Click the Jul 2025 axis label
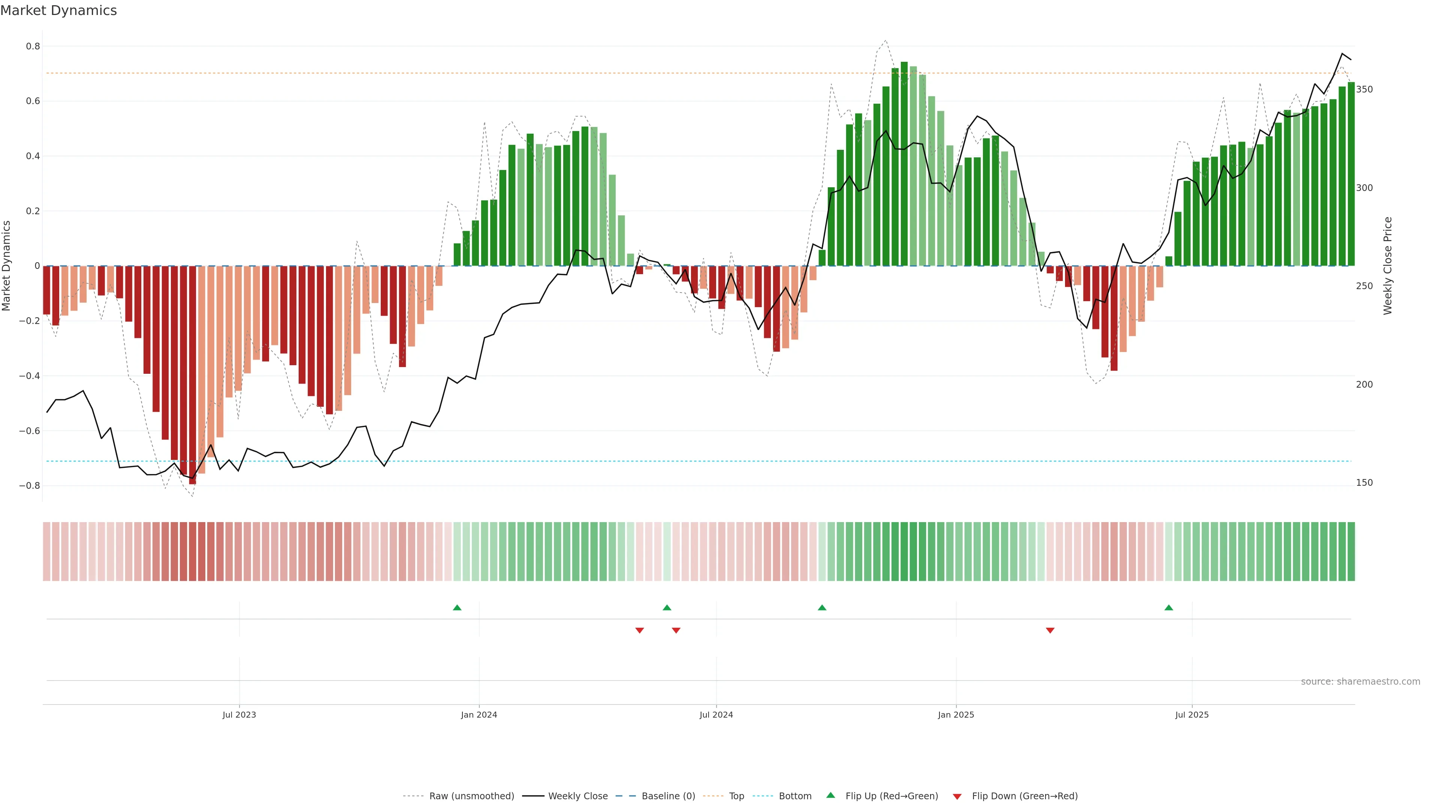 (1192, 715)
